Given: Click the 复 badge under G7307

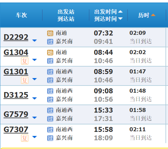Looking at the screenshot, I should click(25, 138).
